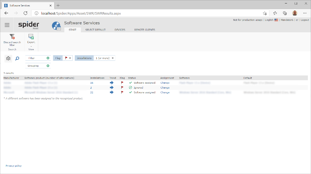Viewport: 311px width, 174px height.
Task: Open the Privacy policy link
Action: pyautogui.click(x=14, y=166)
